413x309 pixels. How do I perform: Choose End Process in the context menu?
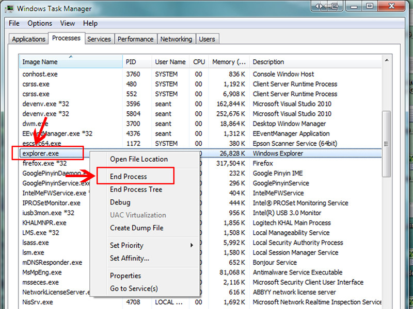(x=129, y=177)
